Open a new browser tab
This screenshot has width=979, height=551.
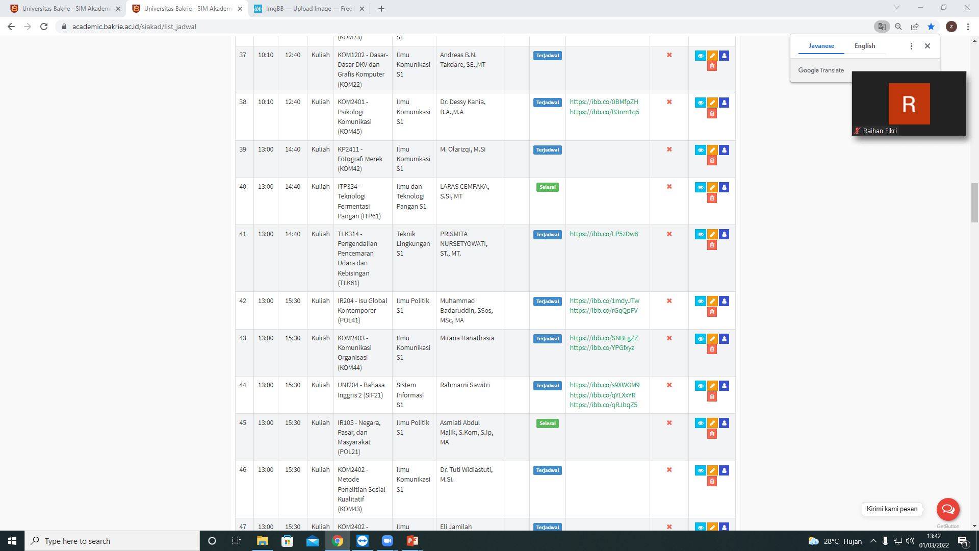tap(381, 9)
